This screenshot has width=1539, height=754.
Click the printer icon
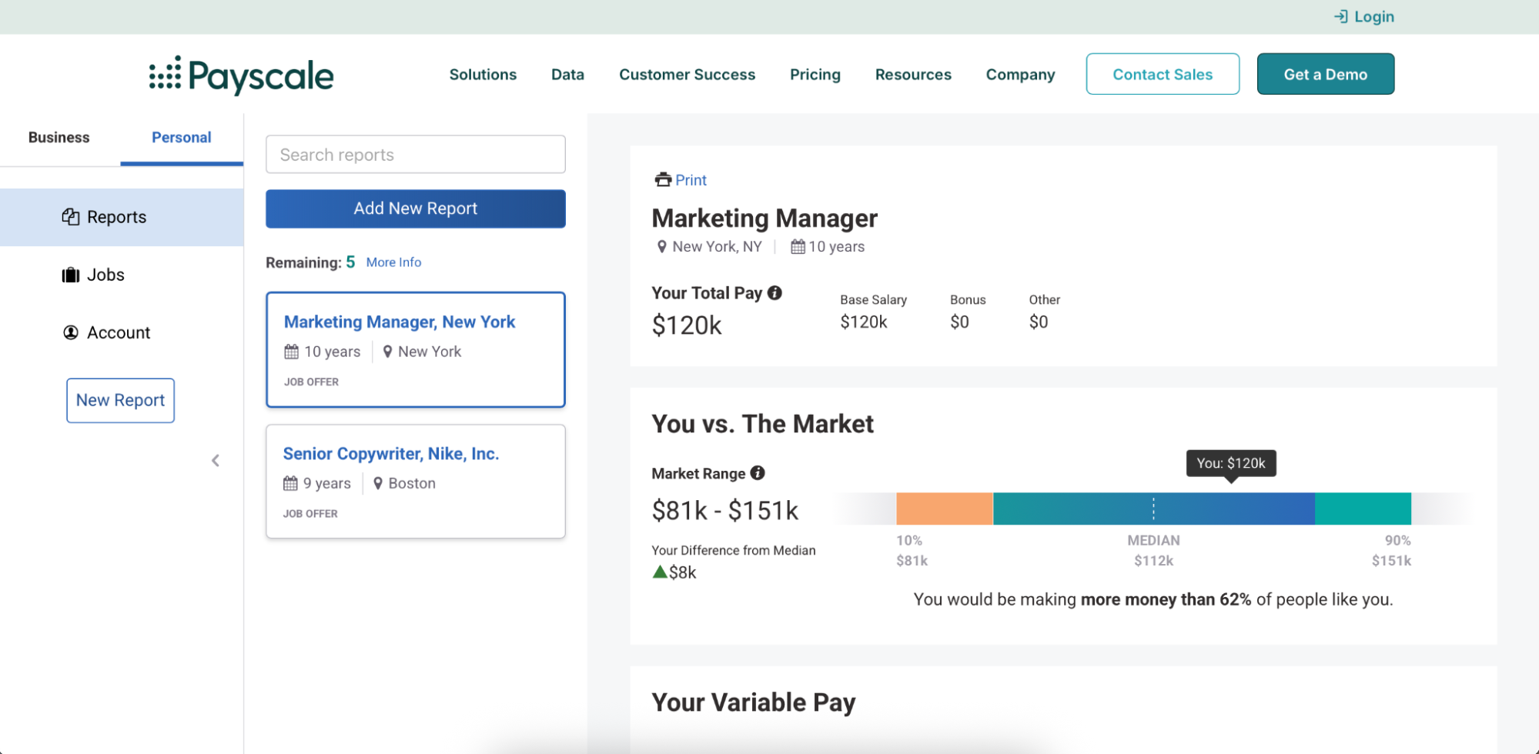663,180
